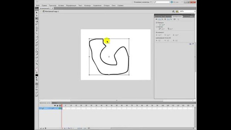Select the Text tool

37,31
